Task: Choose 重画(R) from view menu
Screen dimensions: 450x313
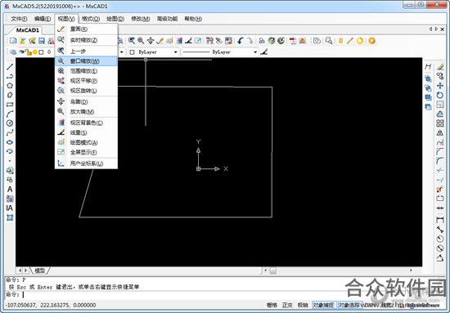Action: tap(86, 29)
